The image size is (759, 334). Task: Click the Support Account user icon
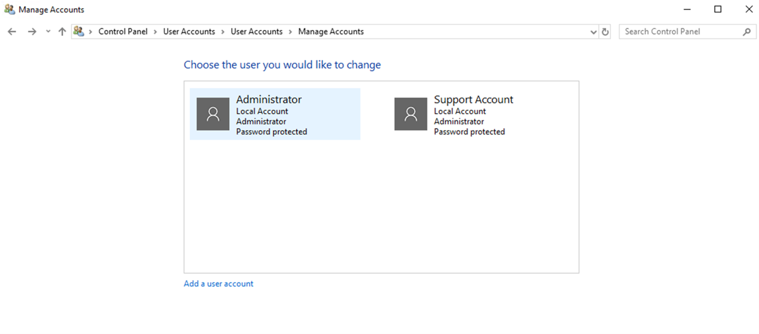410,114
